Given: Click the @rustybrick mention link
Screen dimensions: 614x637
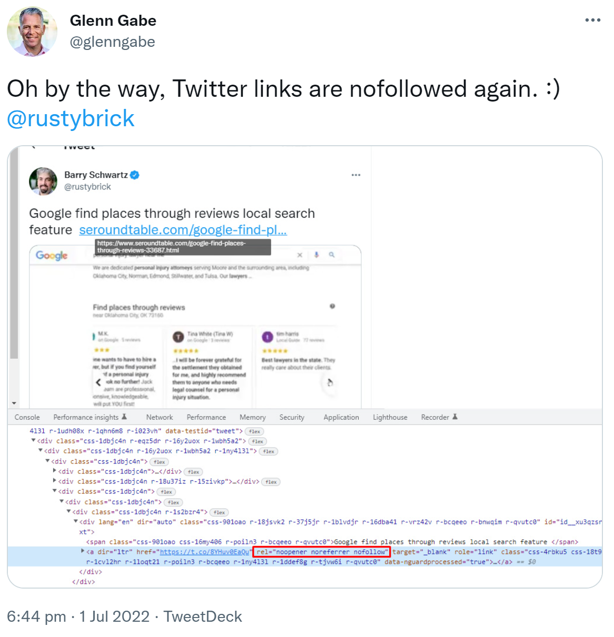Looking at the screenshot, I should coord(70,118).
